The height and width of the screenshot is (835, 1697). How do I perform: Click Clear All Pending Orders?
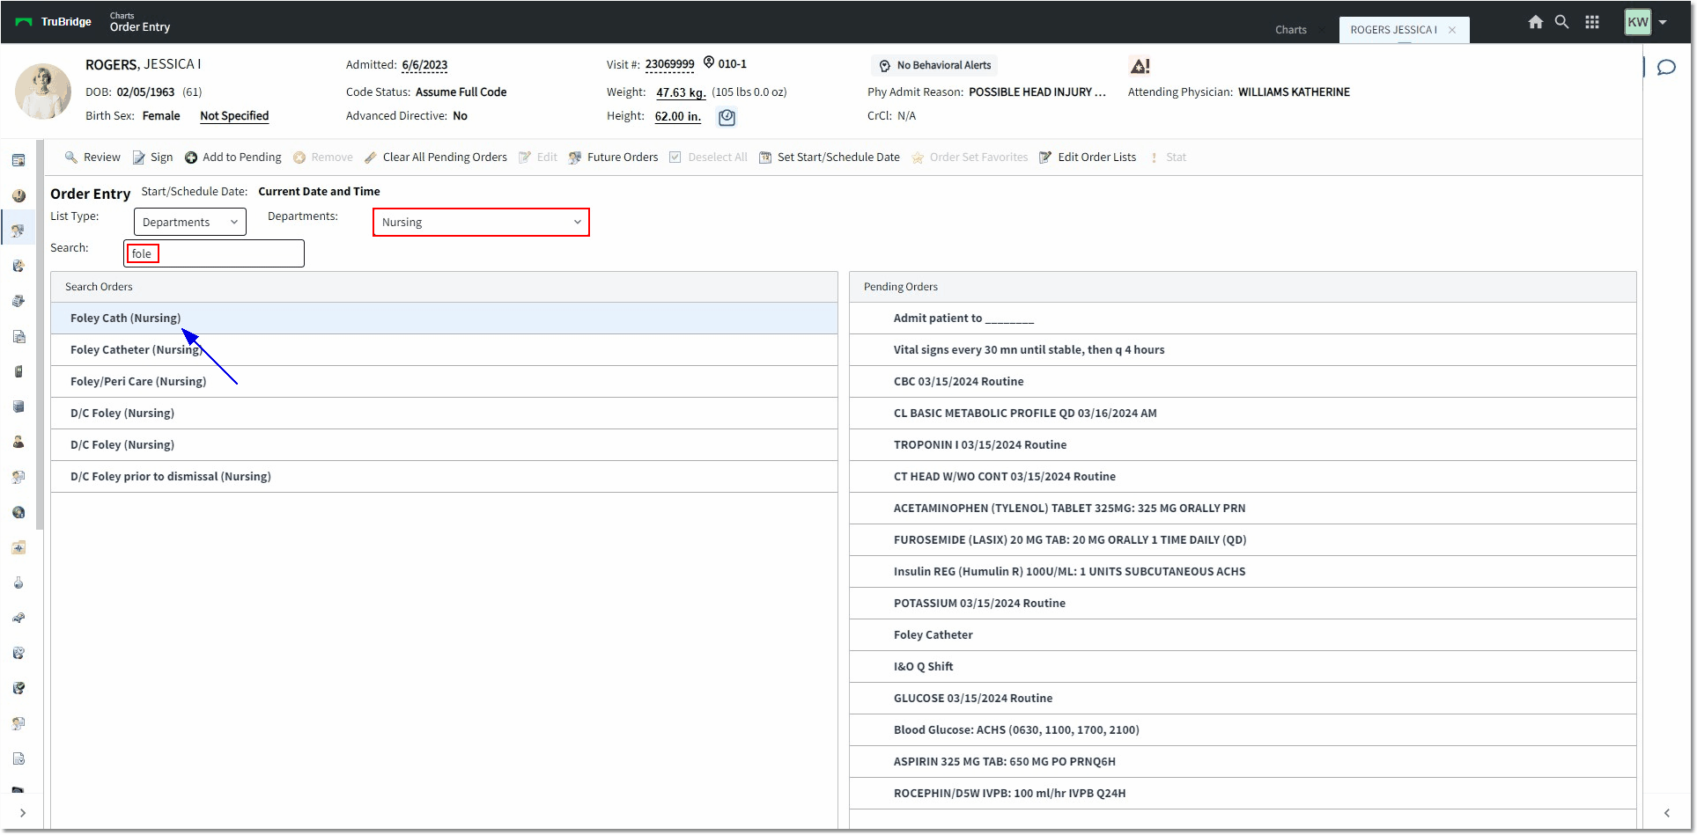435,157
